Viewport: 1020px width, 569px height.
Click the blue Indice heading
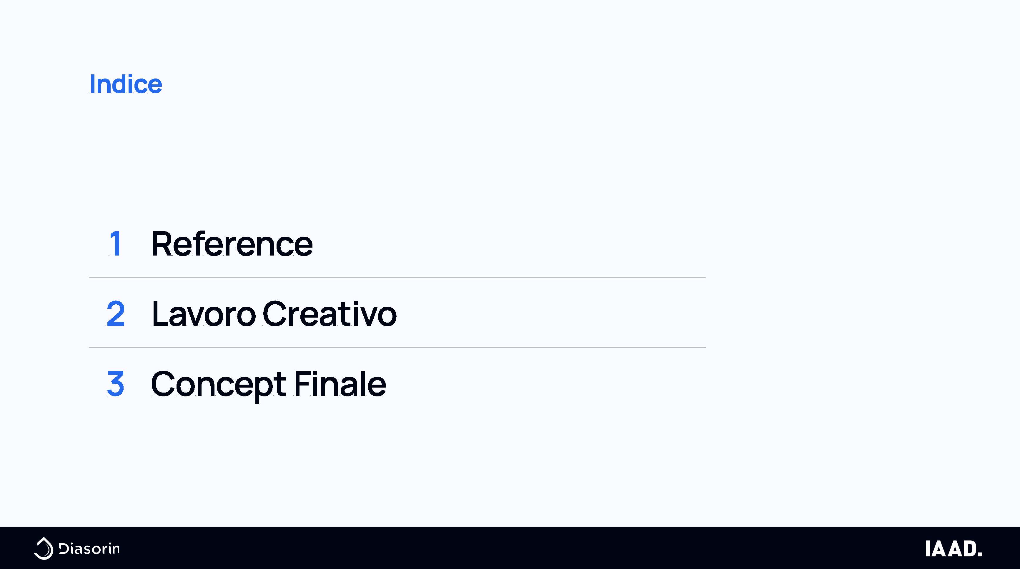[x=126, y=84]
